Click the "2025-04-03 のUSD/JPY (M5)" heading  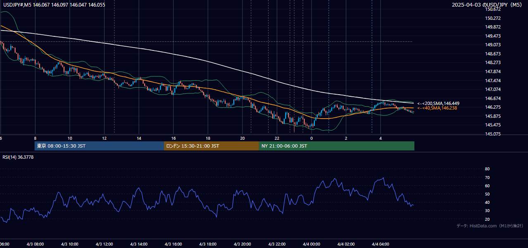(x=488, y=5)
